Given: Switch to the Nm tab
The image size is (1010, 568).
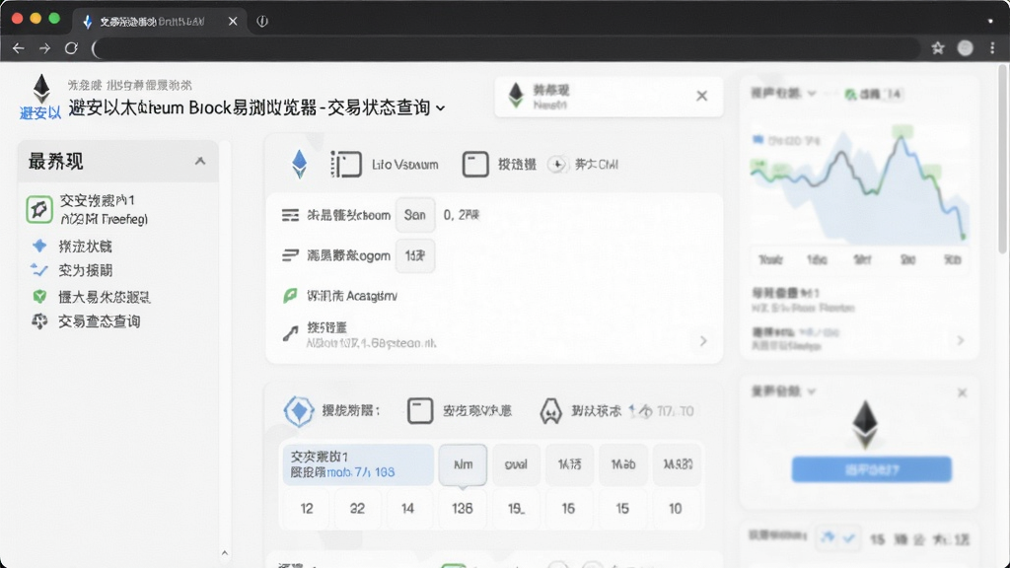Looking at the screenshot, I should tap(463, 464).
